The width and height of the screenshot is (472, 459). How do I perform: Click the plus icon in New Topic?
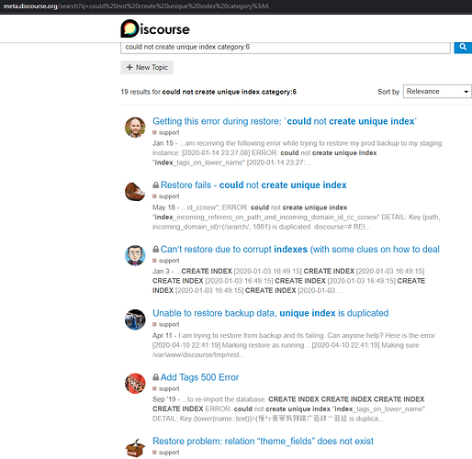pyautogui.click(x=129, y=67)
